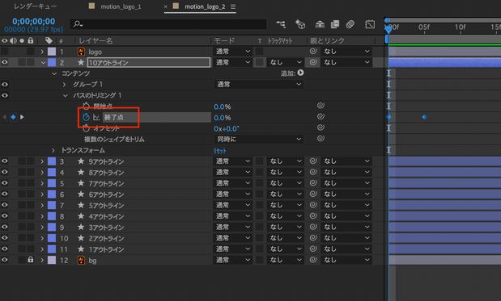This screenshot has height=301, width=501.
Task: Toggle the shy layers hide switch
Action: point(320,24)
